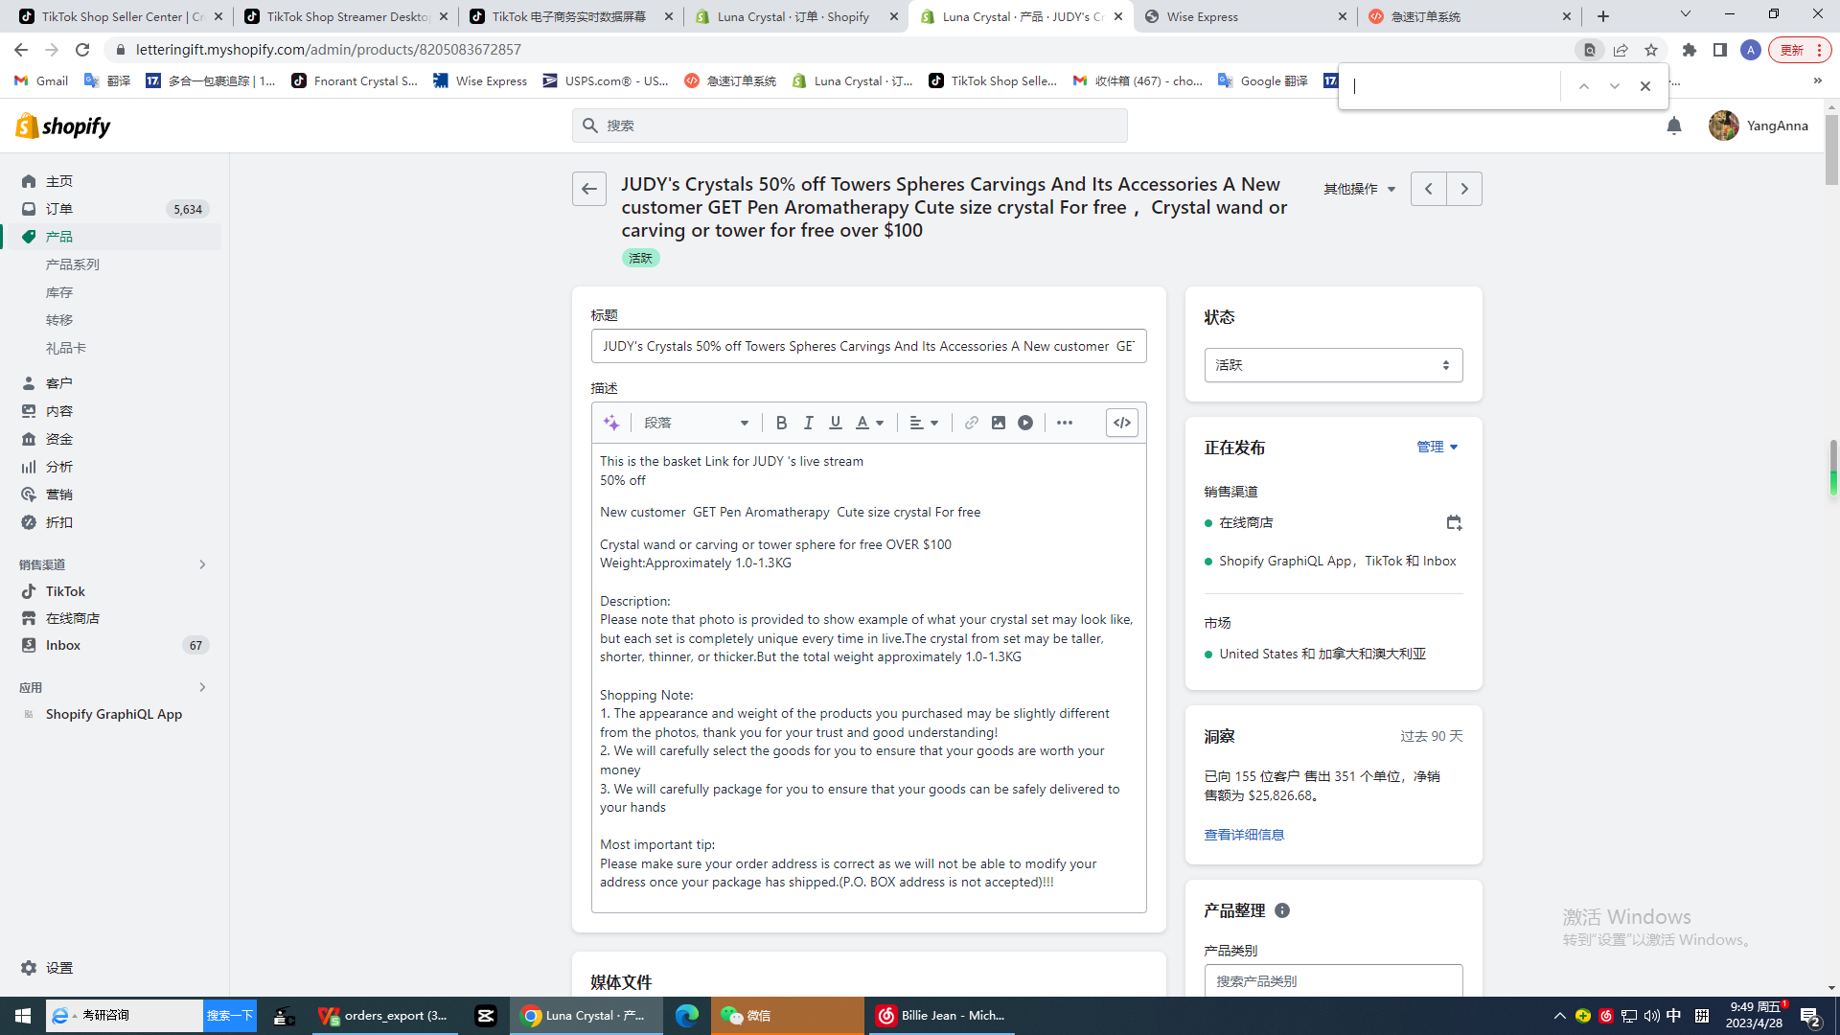This screenshot has height=1035, width=1840.
Task: Show HTML code view of description
Action: (x=1121, y=423)
